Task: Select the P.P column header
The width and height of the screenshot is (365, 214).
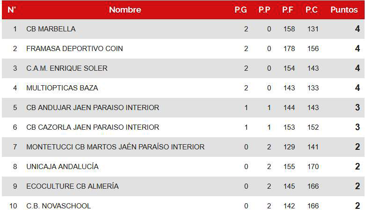Action: coord(264,10)
